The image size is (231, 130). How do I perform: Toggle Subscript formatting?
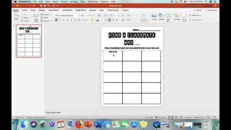75,20
